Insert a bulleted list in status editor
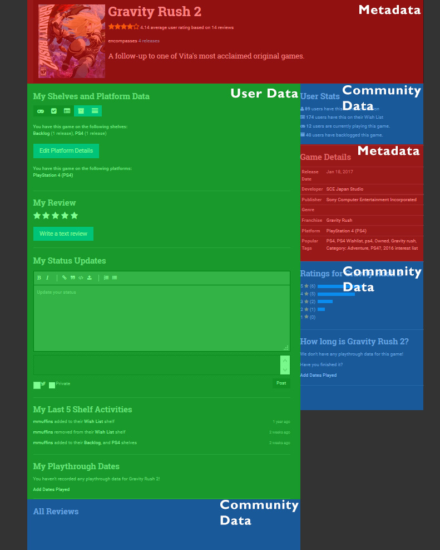 115,278
